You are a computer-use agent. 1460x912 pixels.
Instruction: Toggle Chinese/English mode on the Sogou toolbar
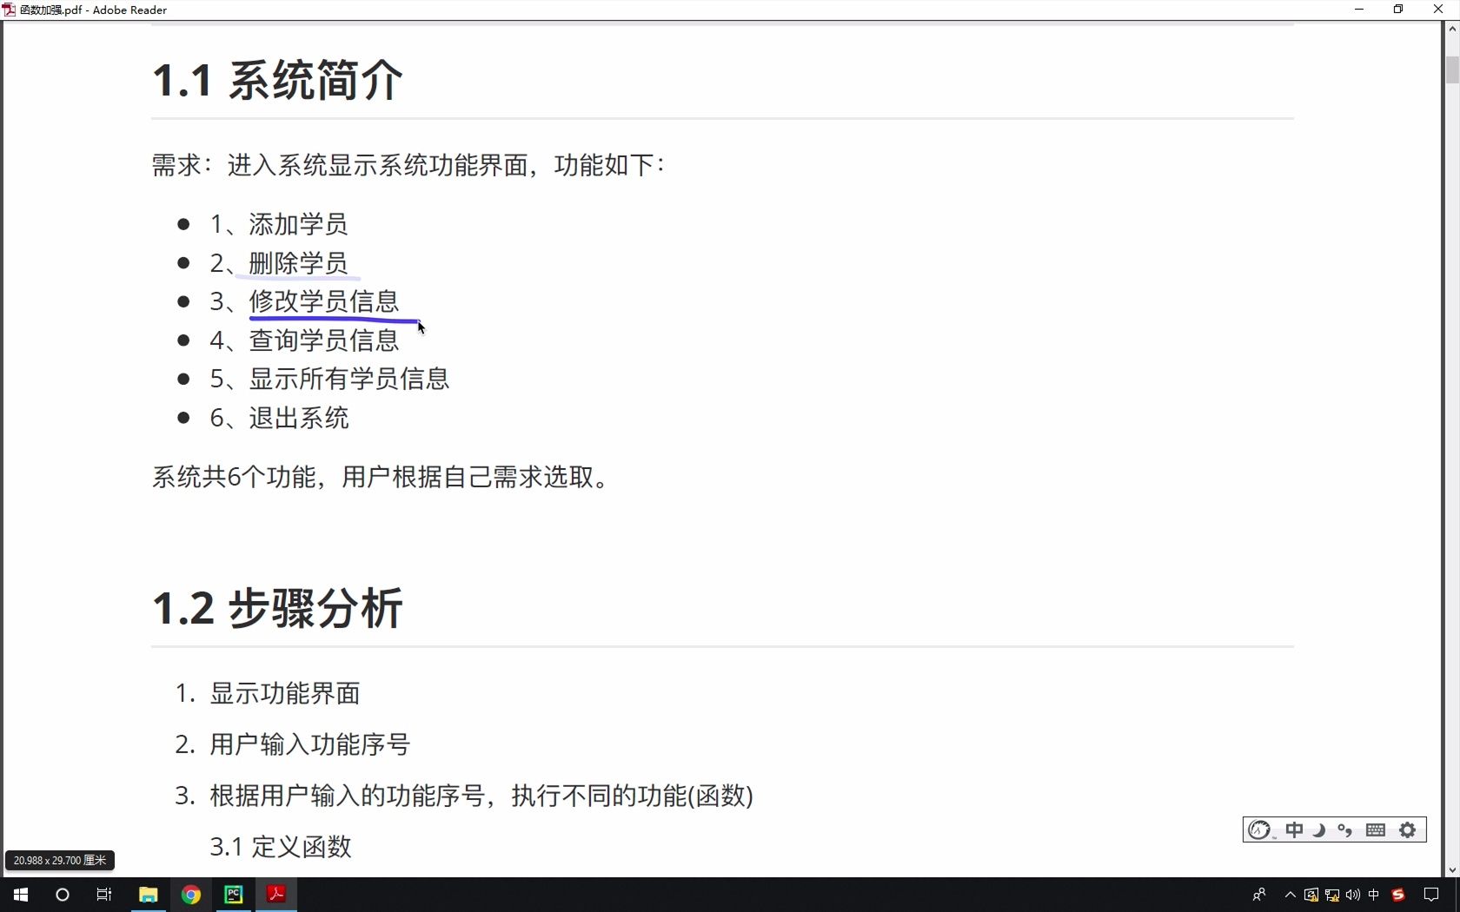pos(1294,829)
